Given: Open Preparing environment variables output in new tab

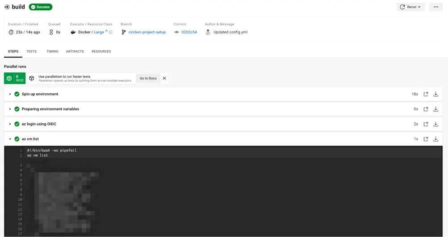Looking at the screenshot, I should click(x=426, y=109).
